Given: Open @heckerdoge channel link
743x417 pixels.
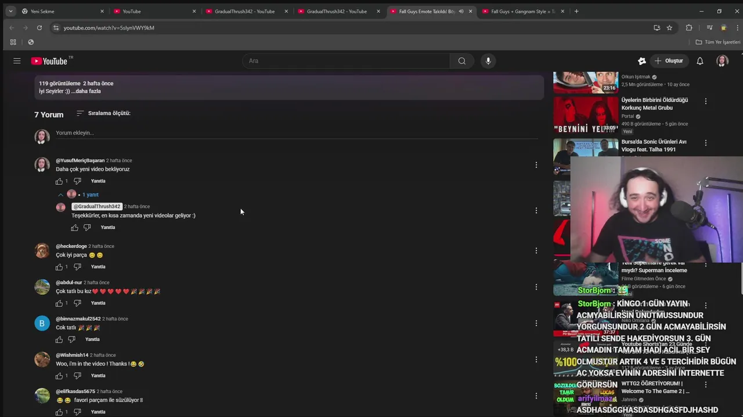Looking at the screenshot, I should (x=71, y=246).
